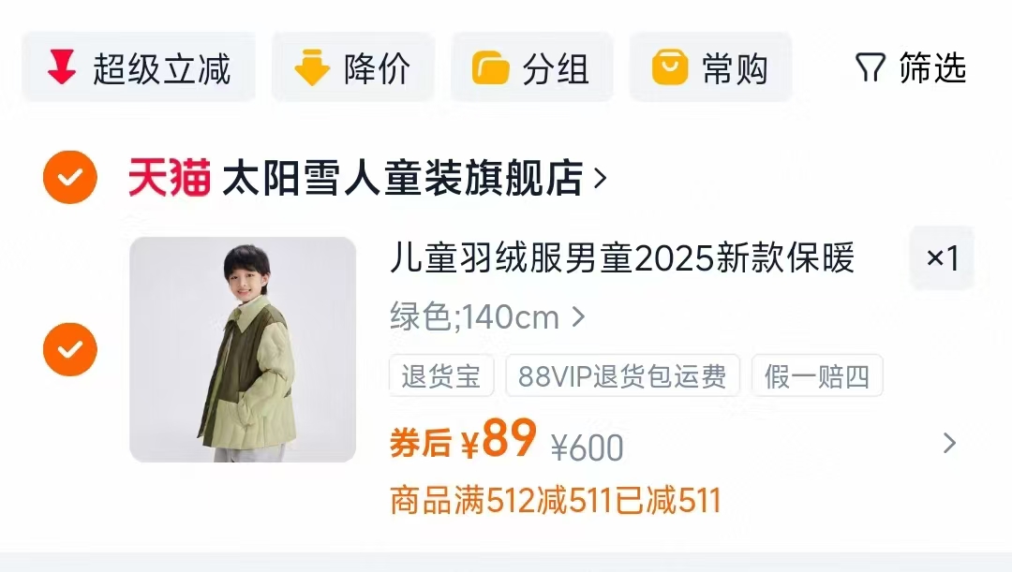
Task: Click the 常购 shopping bag icon
Action: [670, 67]
